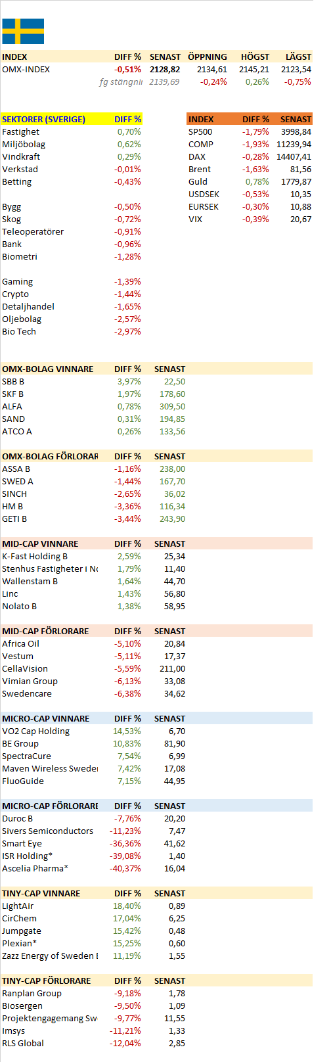Viewport: 331px width, 1062px height.
Task: Click the SEKTORER (SVERIGE) yellow header
Action: (43, 119)
